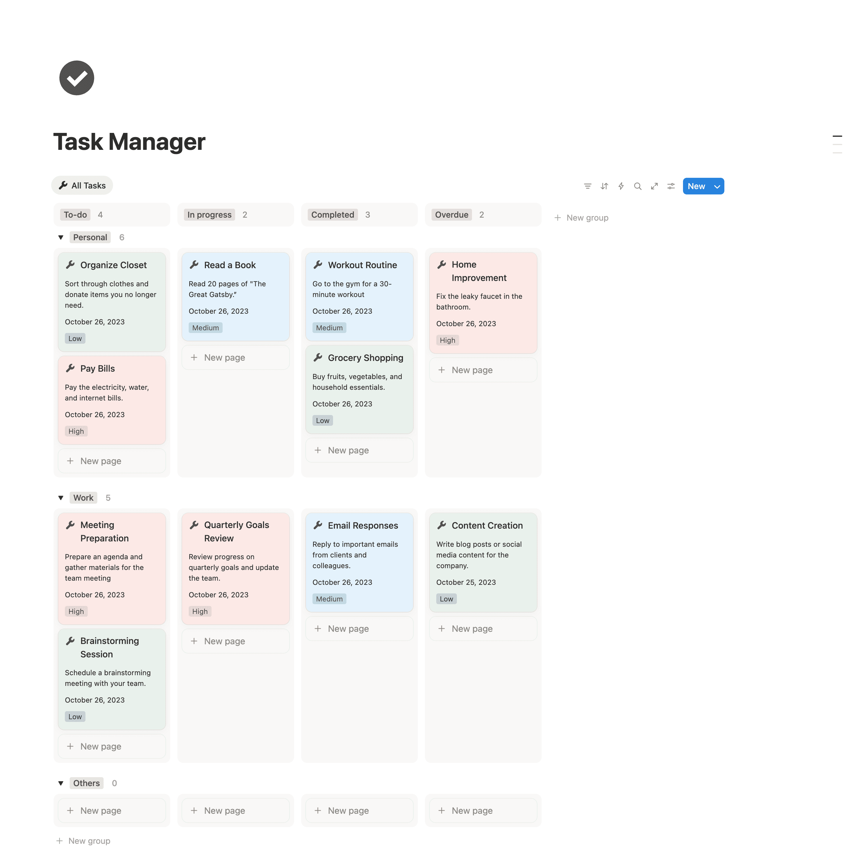This screenshot has width=844, height=864.
Task: Open the Completed column header menu
Action: pos(332,214)
